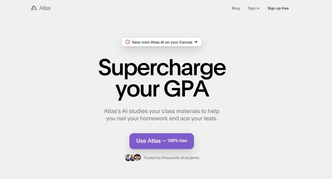The height and width of the screenshot is (179, 332).
Task: Click the word 'Canvas' in the announcement pill
Action: [x=186, y=42]
